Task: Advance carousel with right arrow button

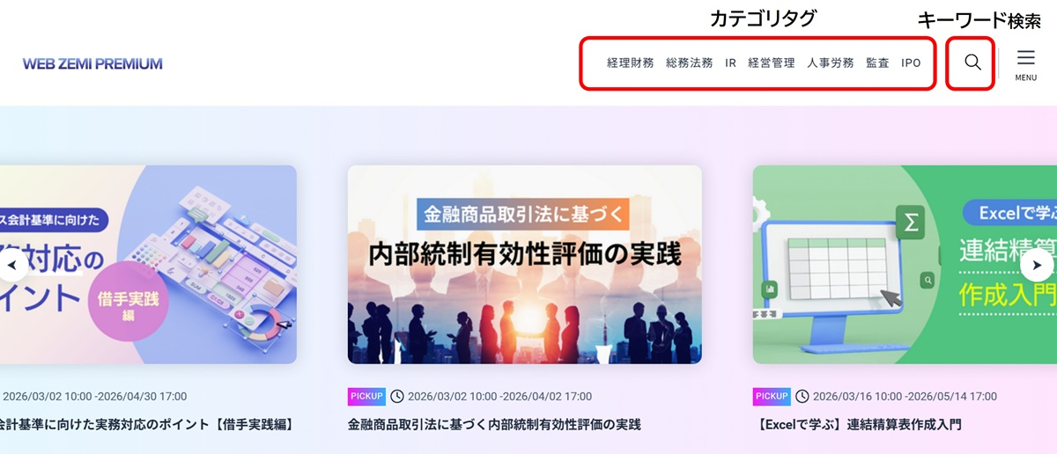Action: [1037, 265]
